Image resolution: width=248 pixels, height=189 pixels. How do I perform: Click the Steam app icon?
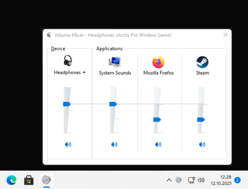[x=202, y=62]
